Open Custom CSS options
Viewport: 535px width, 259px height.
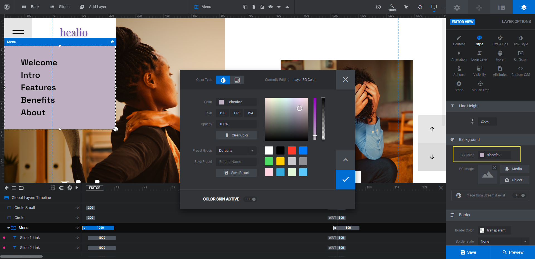(x=521, y=71)
